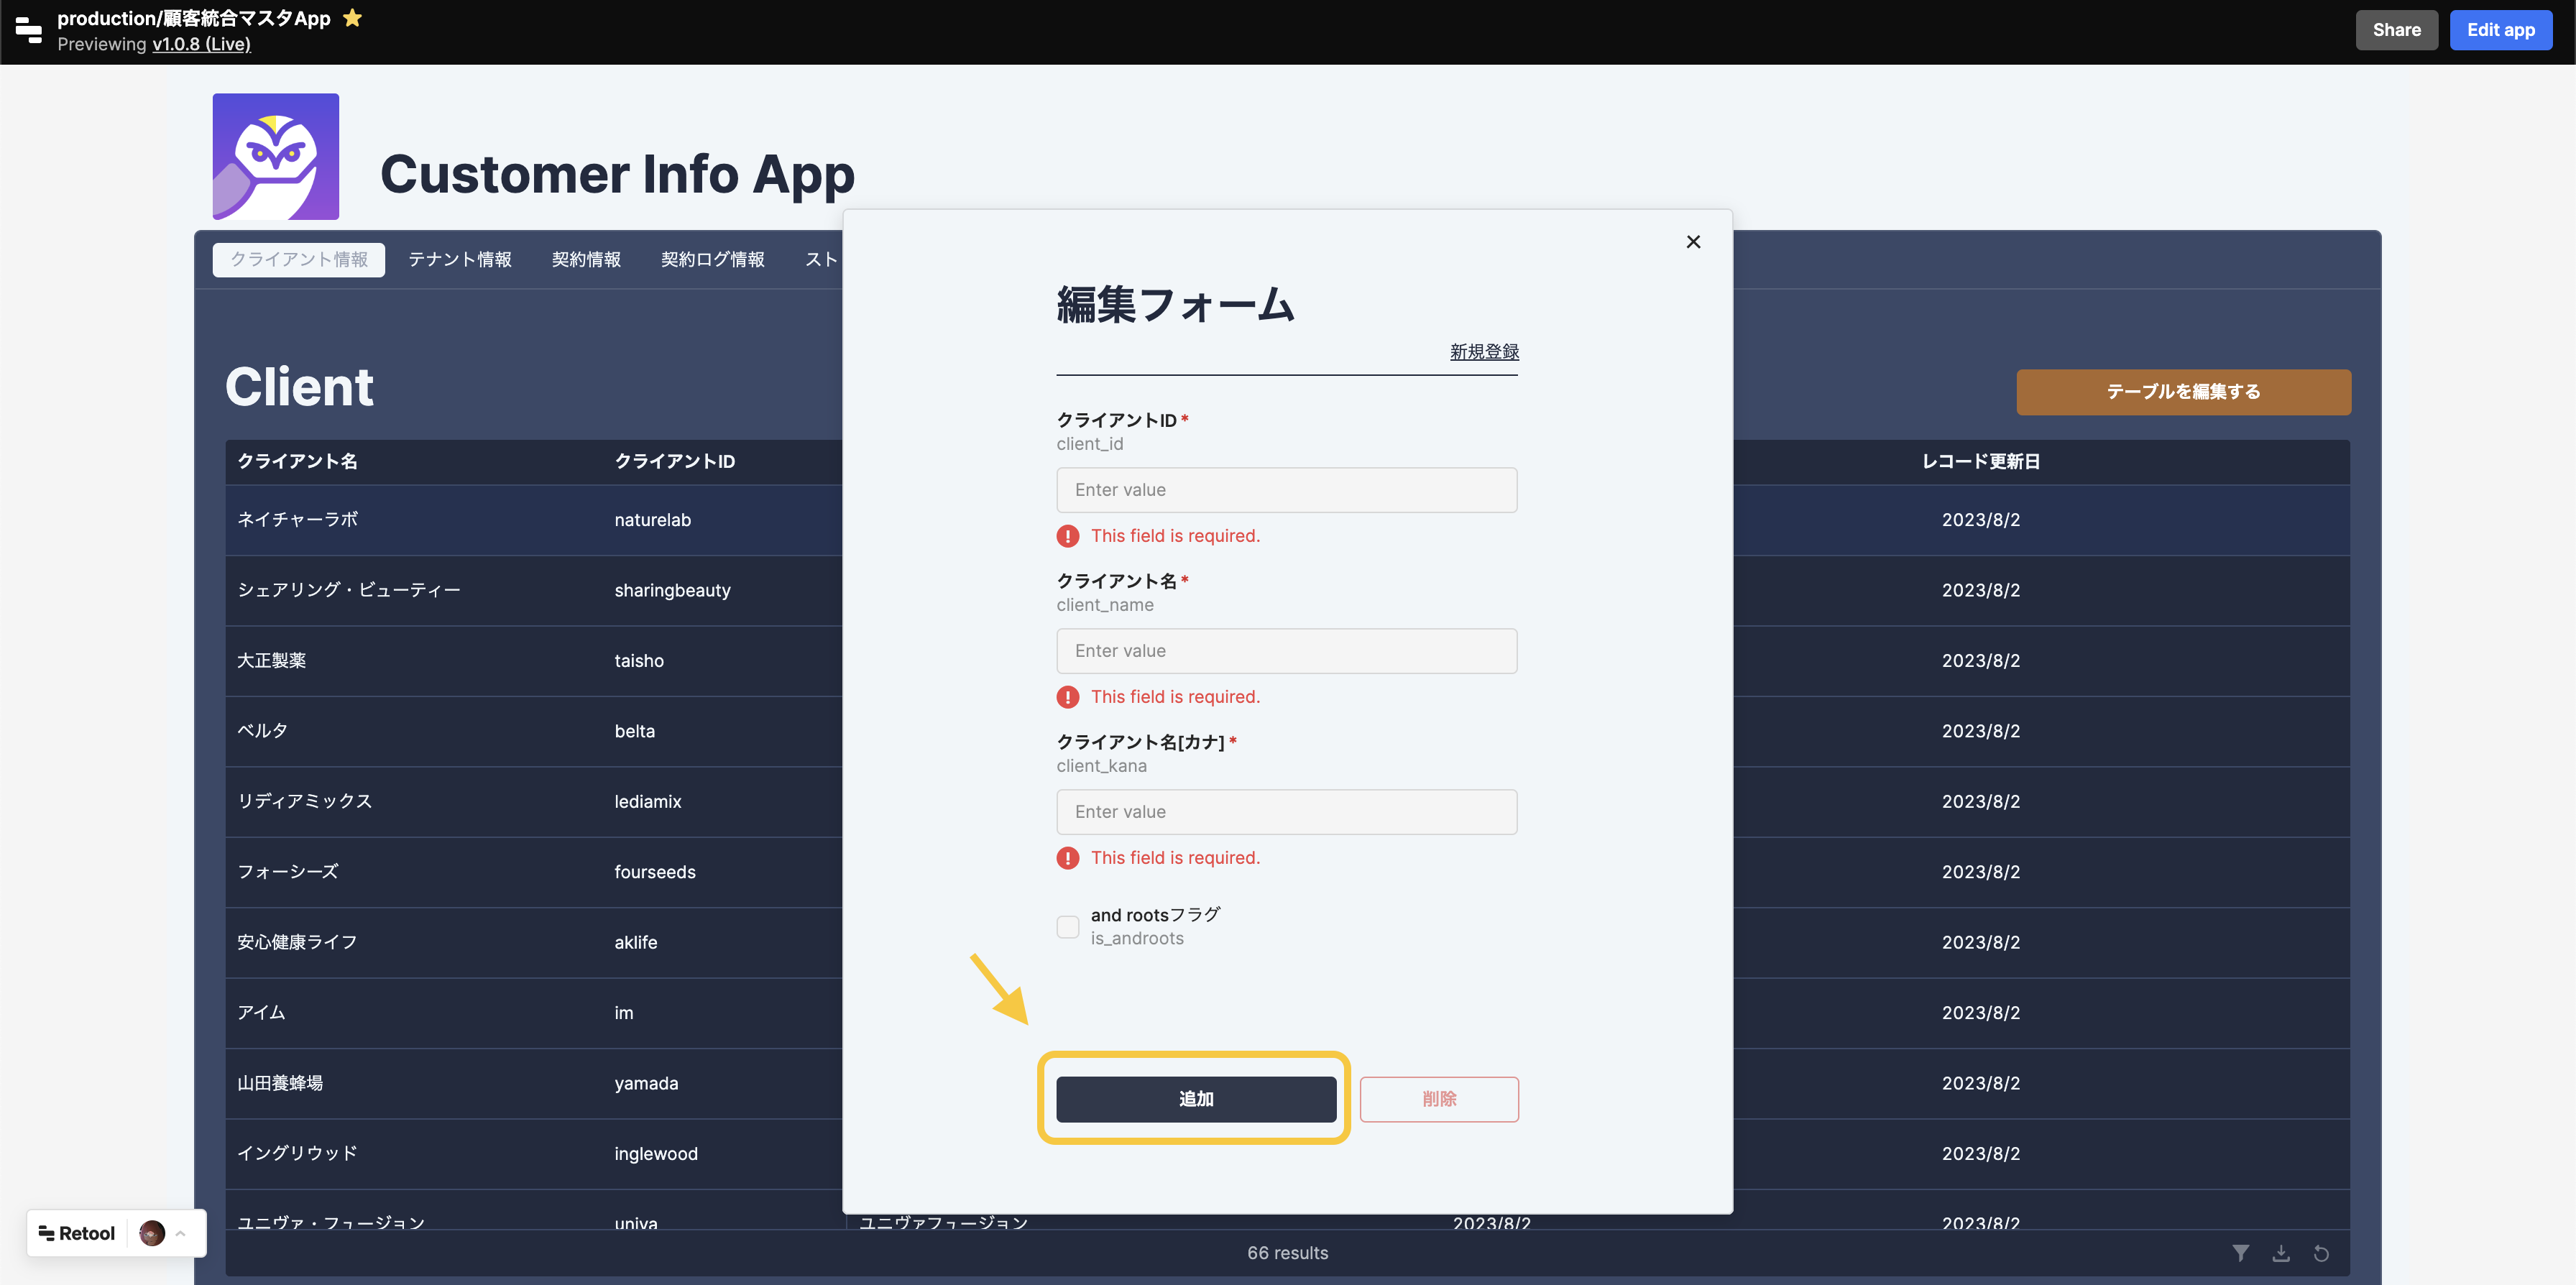Viewport: 2576px width, 1285px height.
Task: Close the 編集フォーム modal with the X
Action: pyautogui.click(x=1693, y=241)
